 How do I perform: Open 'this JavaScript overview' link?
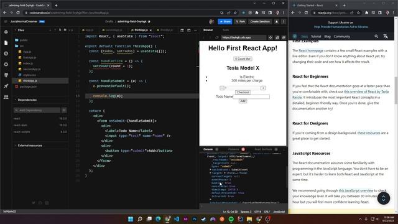click(356, 190)
